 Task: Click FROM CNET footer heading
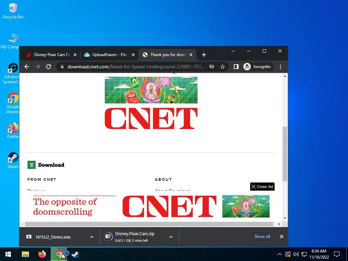point(42,179)
